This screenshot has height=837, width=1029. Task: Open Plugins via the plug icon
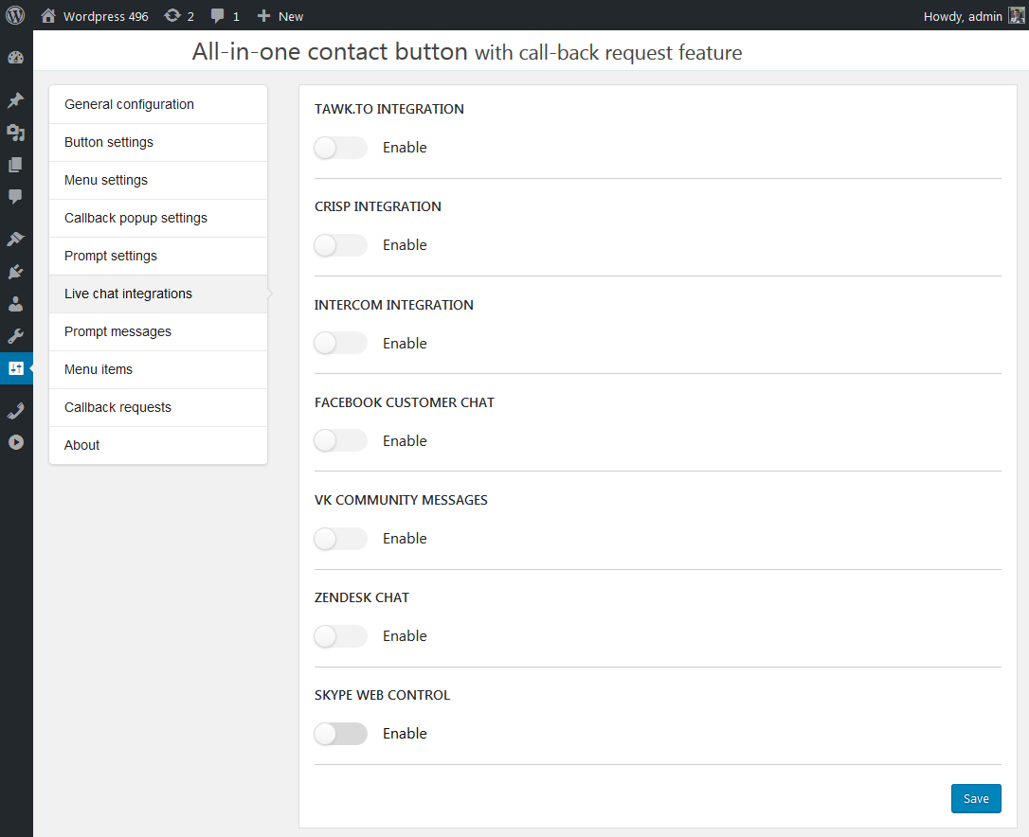click(15, 272)
